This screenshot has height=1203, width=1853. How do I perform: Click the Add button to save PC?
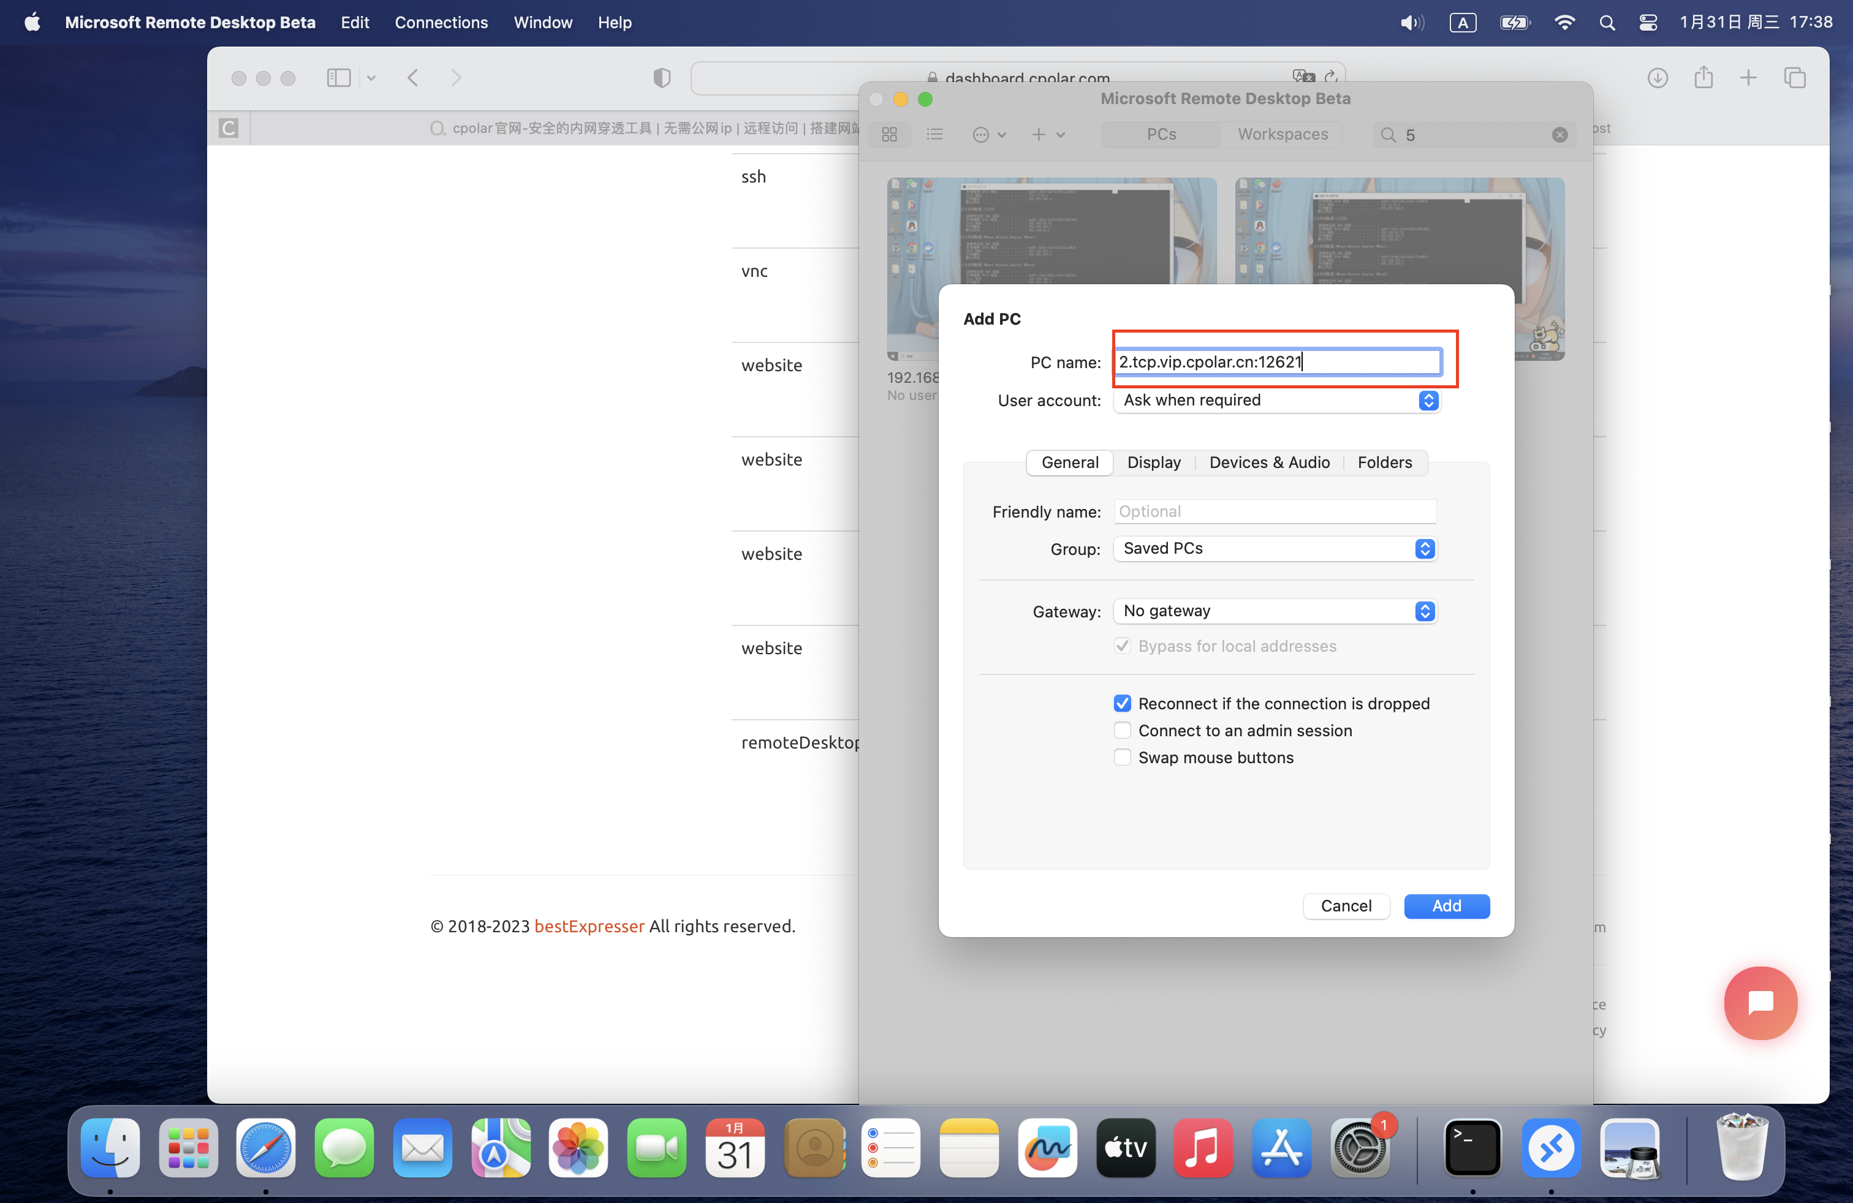1447,905
